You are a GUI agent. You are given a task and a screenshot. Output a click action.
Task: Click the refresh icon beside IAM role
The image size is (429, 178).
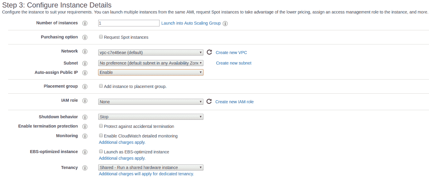(x=209, y=101)
